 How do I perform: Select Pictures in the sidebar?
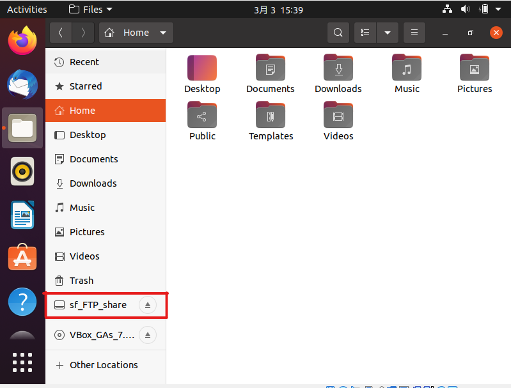tap(106, 232)
